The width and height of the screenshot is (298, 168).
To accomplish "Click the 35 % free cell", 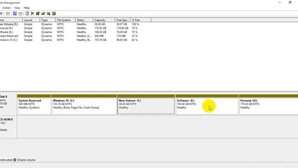I will point(135,36).
